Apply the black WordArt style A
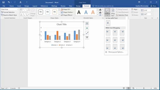 [x=79, y=12]
